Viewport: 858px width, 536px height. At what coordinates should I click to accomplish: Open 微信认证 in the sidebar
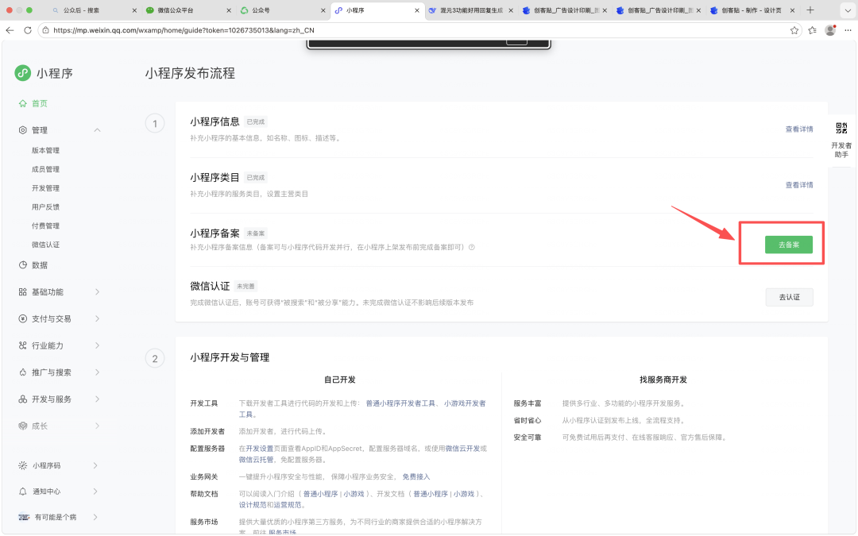click(x=45, y=245)
